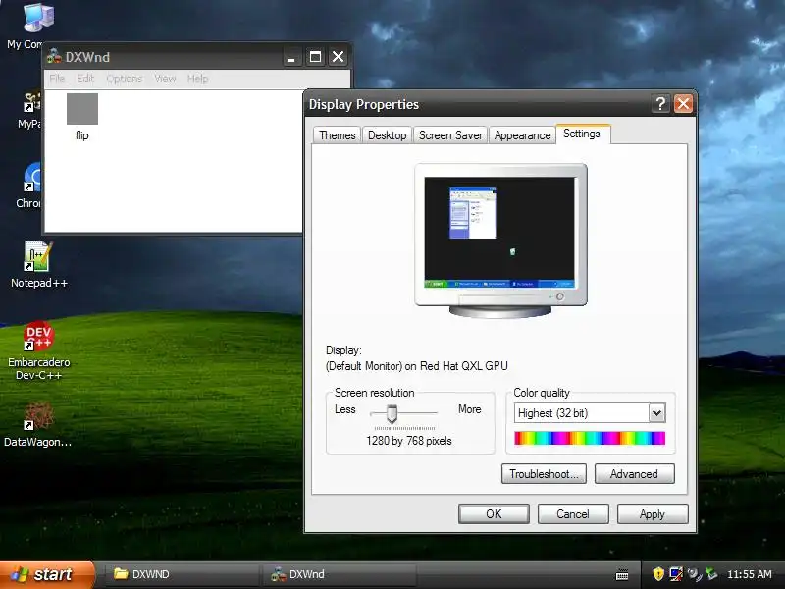Viewport: 785px width, 589px height.
Task: Click the Highest (32 bit) combo box
Action: tap(590, 413)
